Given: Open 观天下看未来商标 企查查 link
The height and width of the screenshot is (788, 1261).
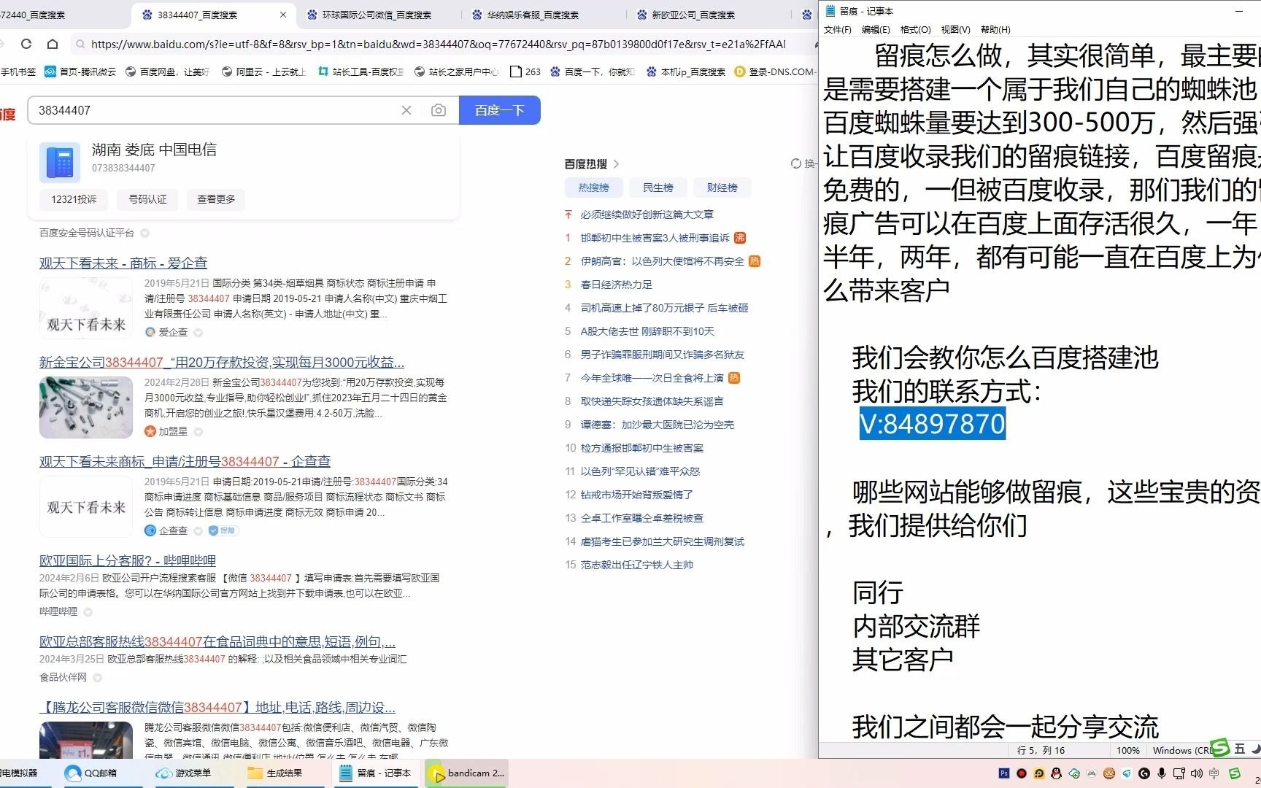Looking at the screenshot, I should point(185,461).
